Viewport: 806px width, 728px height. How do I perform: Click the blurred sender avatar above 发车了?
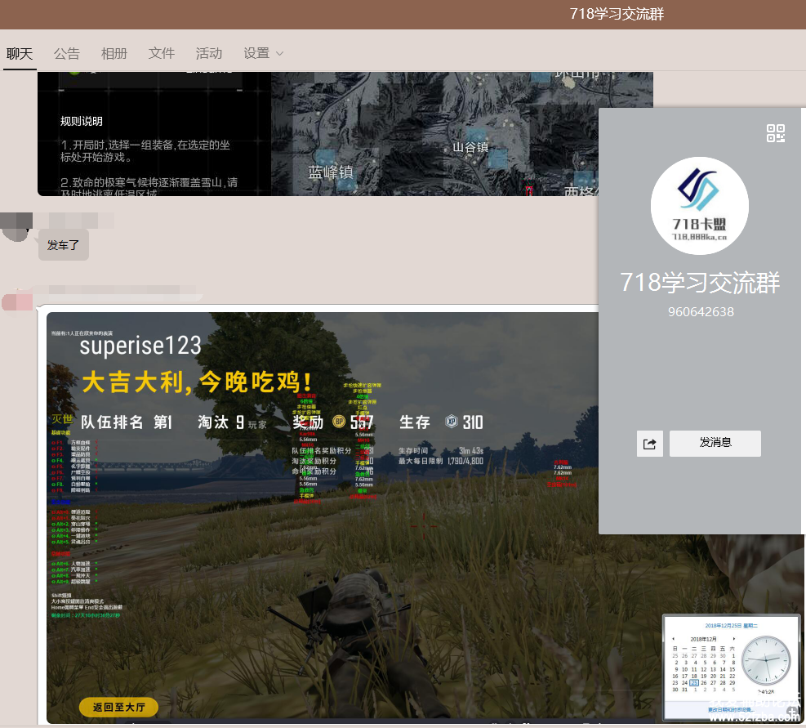click(16, 227)
